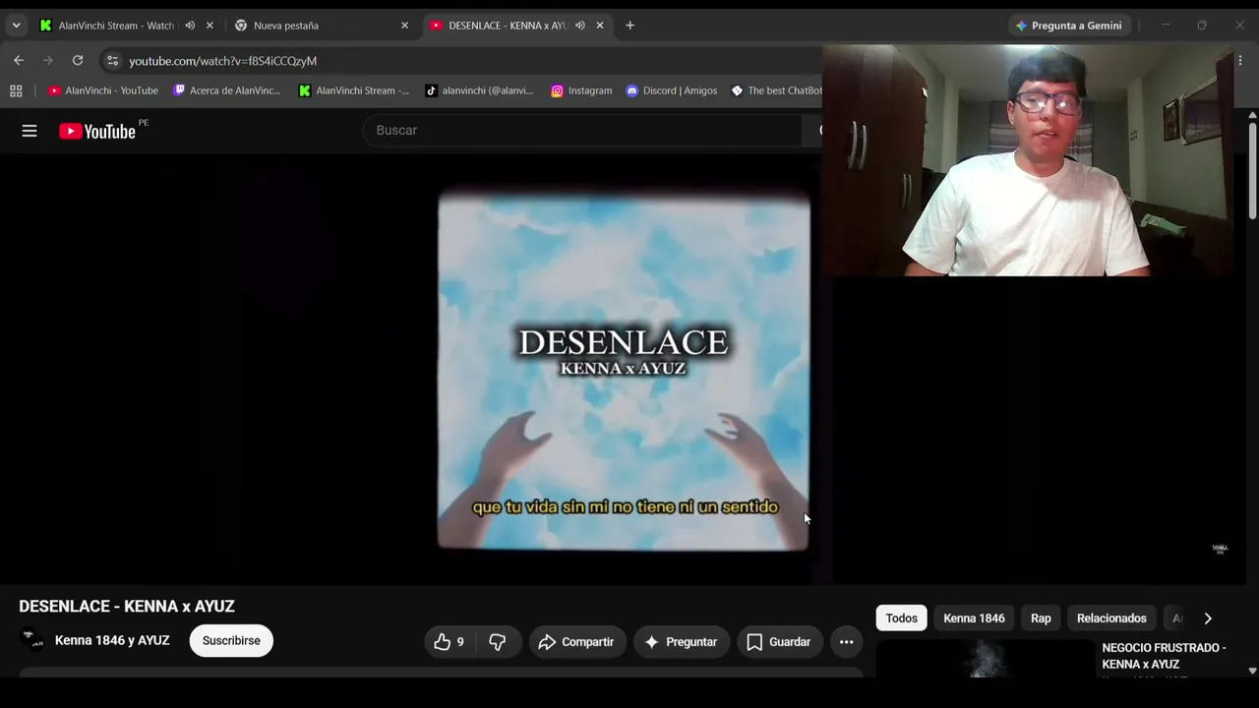The width and height of the screenshot is (1259, 708).
Task: Close the Nueva pestaña tab
Action: 404,26
